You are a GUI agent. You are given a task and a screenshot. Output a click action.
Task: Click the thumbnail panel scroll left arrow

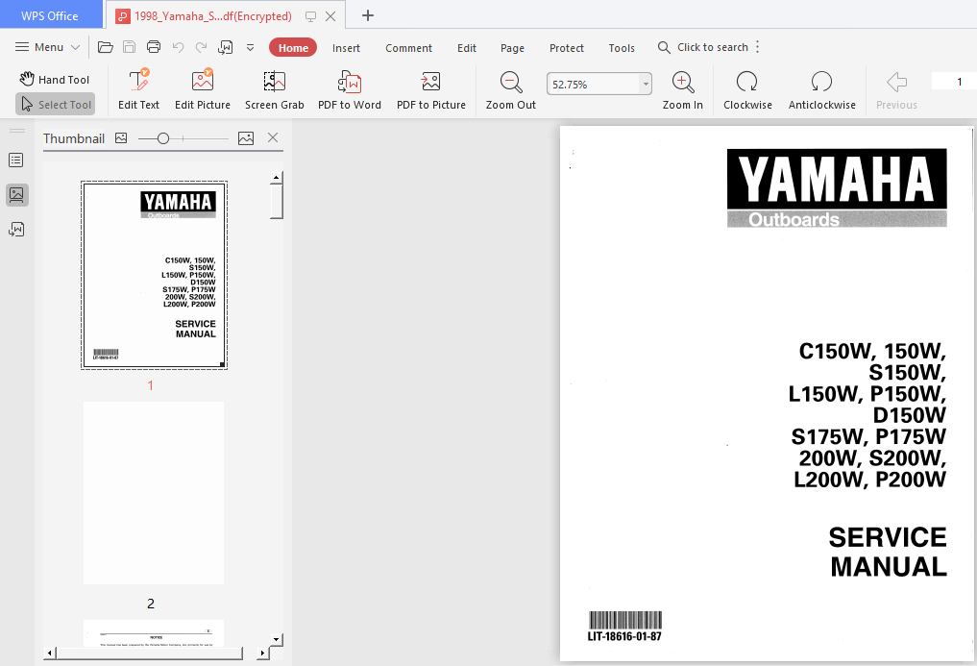click(x=50, y=653)
